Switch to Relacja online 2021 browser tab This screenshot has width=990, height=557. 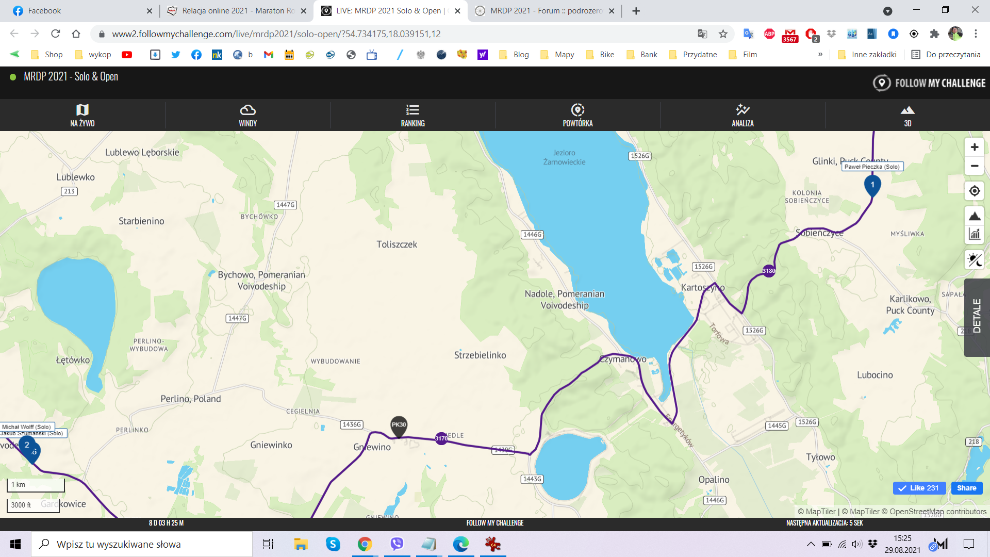pyautogui.click(x=237, y=11)
